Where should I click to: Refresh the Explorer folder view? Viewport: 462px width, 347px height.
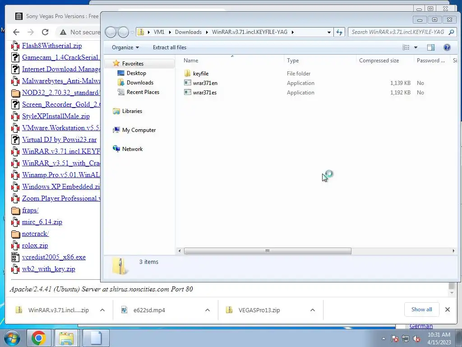click(339, 32)
